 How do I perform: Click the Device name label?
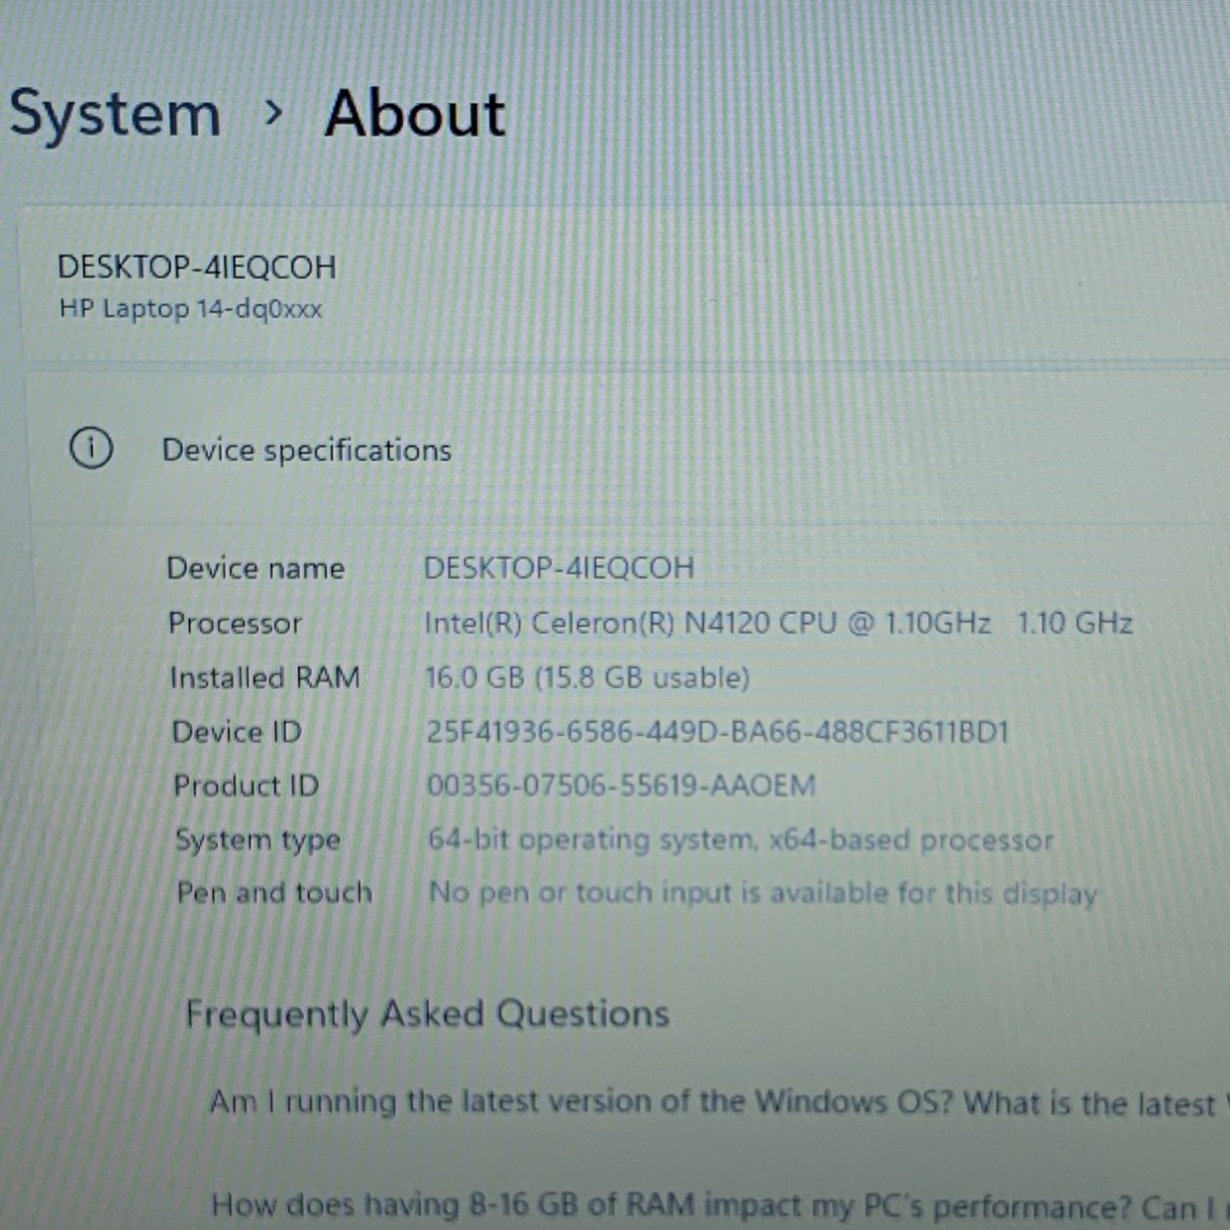[255, 568]
